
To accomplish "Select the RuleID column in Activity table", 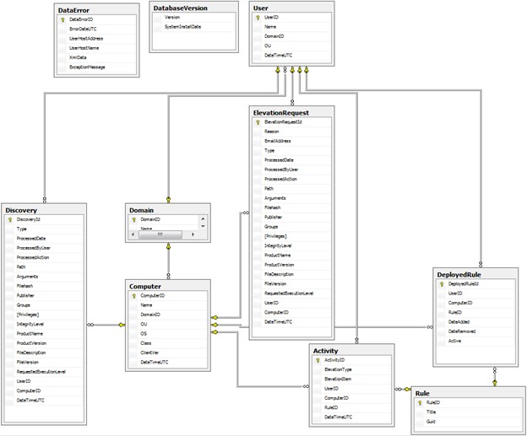I will (352, 408).
